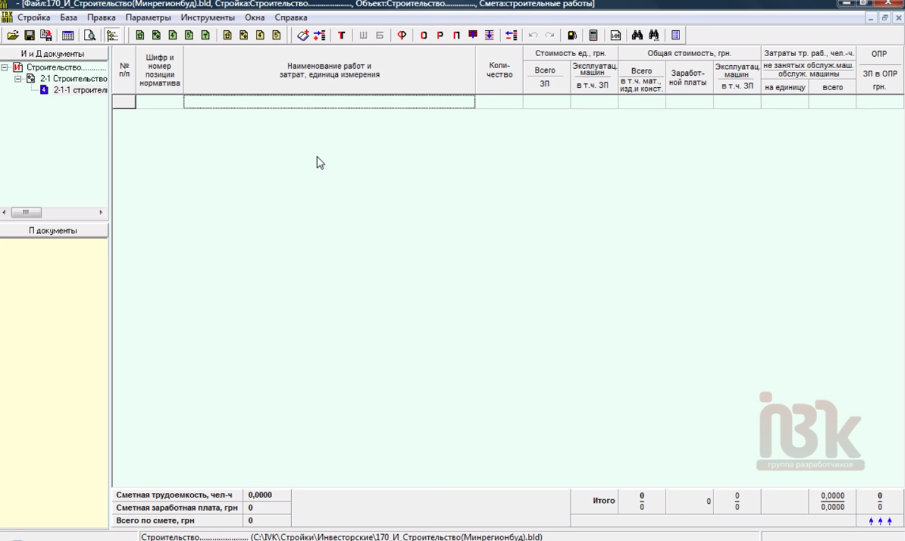The image size is (905, 541).
Task: Click the ОПР column header
Action: point(880,54)
